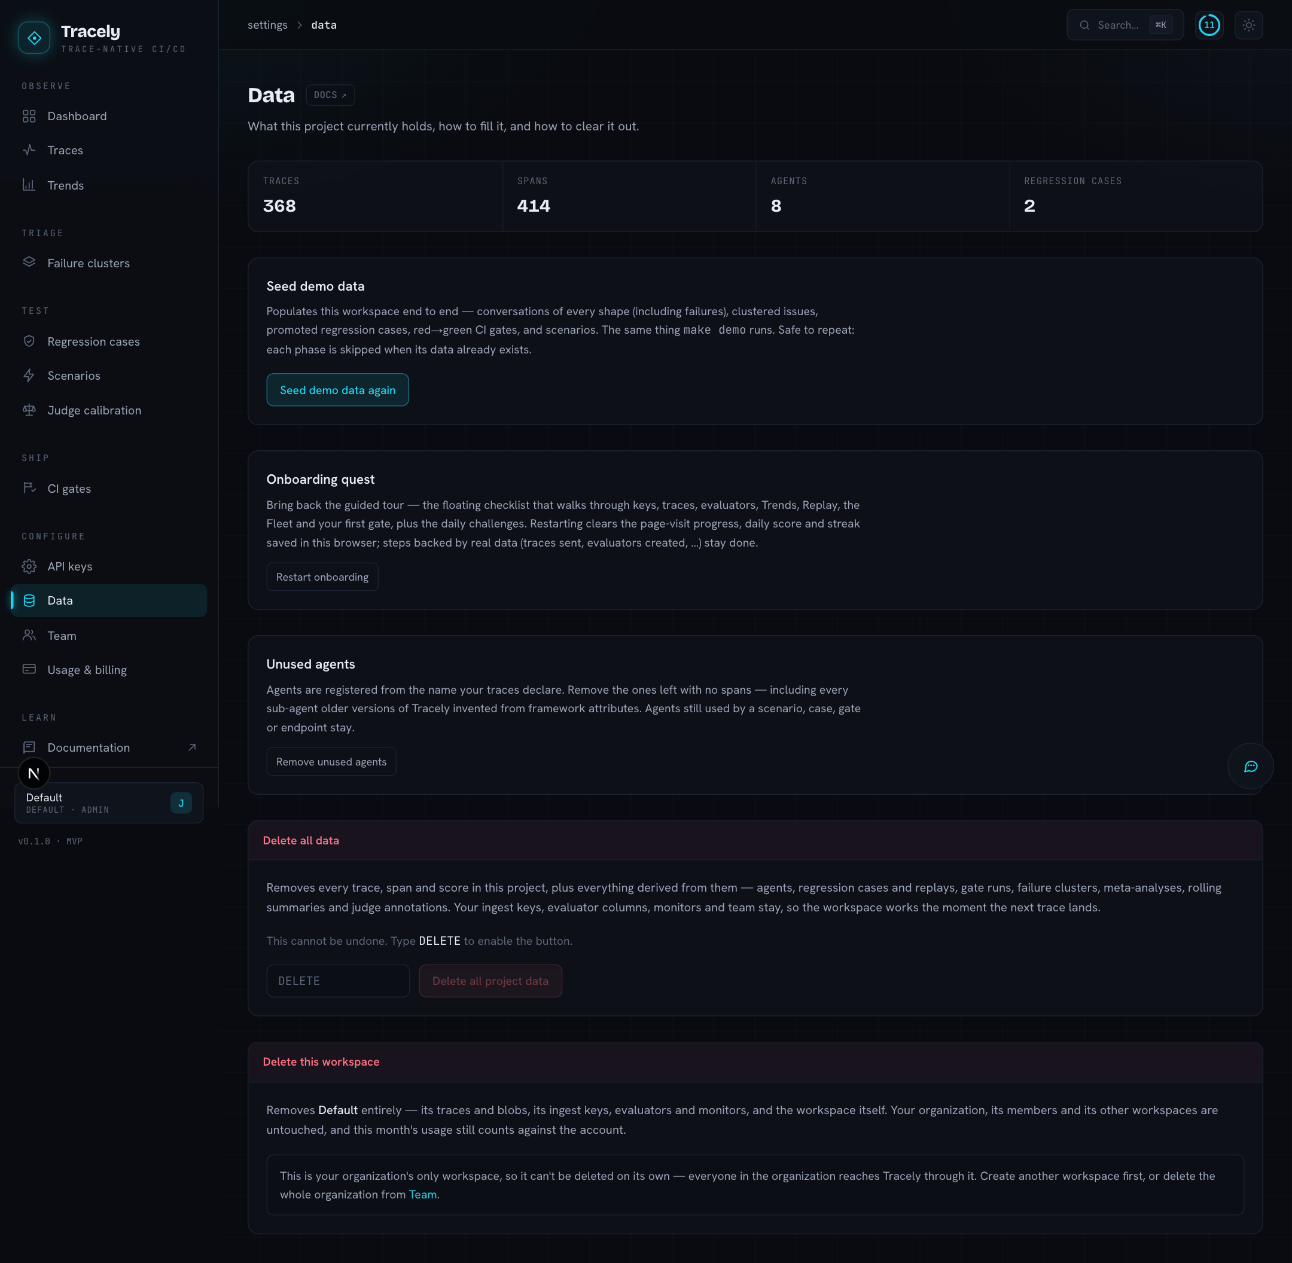Click the Scenarios lightning bolt icon
Image resolution: width=1292 pixels, height=1263 pixels.
pyautogui.click(x=29, y=376)
